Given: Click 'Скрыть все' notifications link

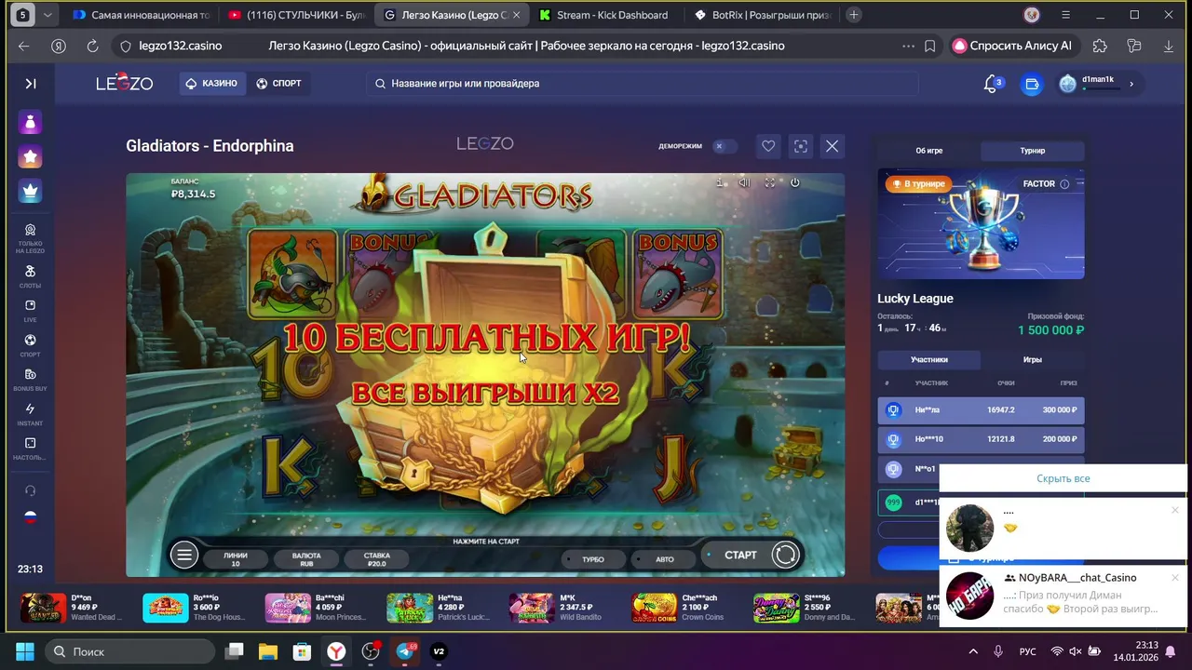Looking at the screenshot, I should click(x=1063, y=478).
